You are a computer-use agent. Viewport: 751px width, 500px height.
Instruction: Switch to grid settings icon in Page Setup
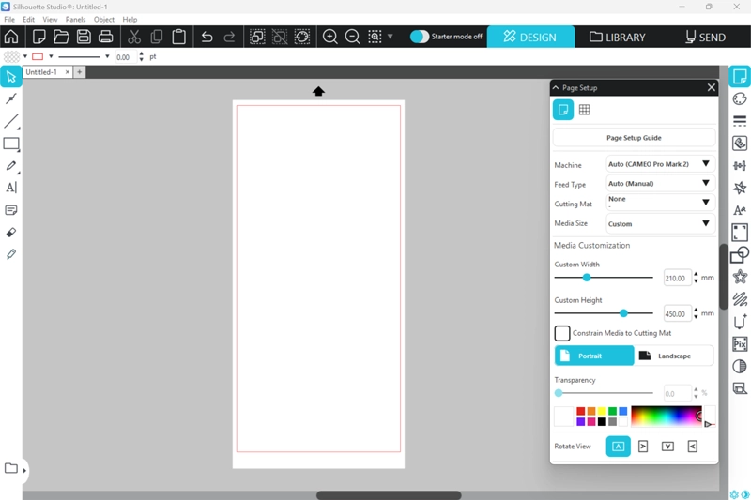pos(584,110)
